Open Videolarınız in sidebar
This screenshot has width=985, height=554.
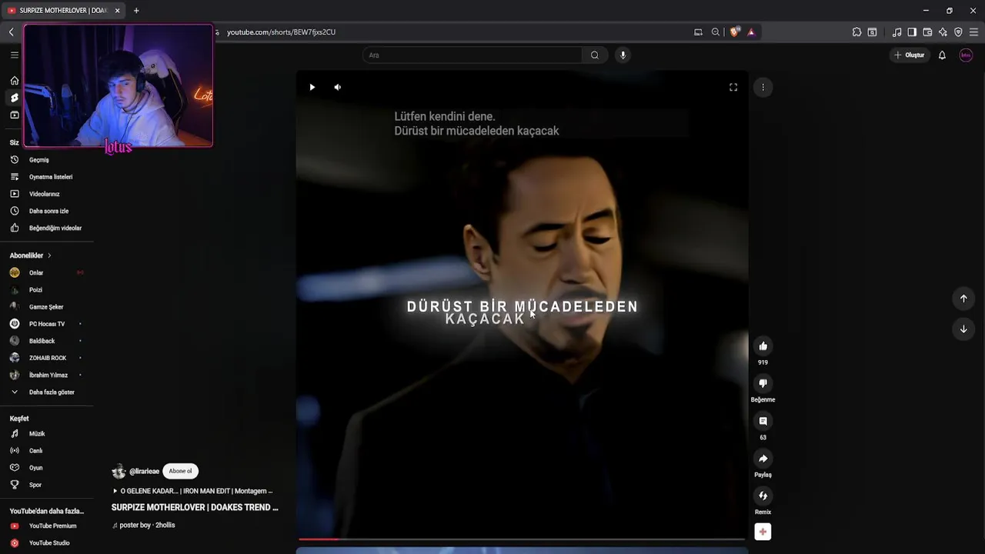click(x=46, y=194)
